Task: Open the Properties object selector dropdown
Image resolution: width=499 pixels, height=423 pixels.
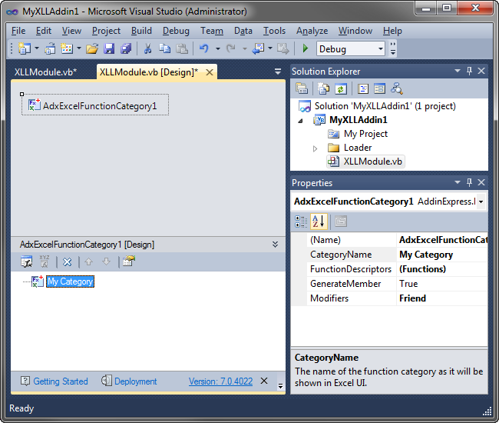Action: click(x=481, y=202)
